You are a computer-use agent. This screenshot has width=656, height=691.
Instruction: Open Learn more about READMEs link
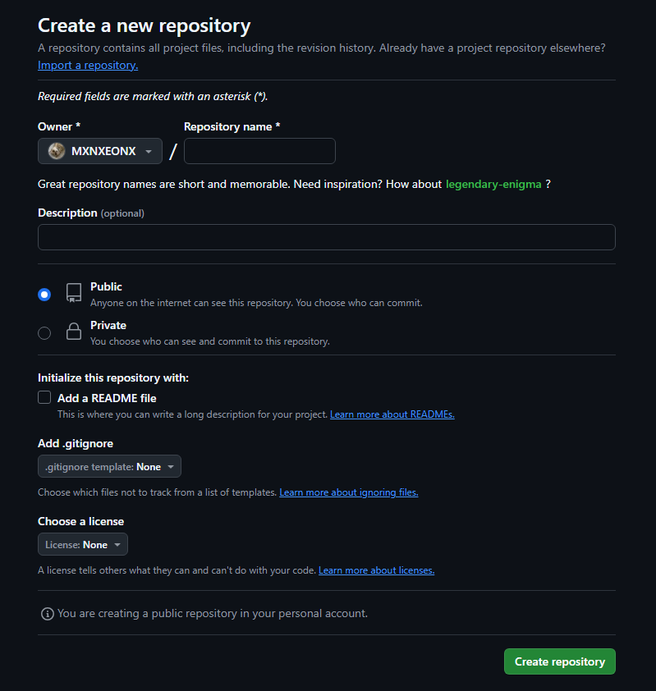(x=392, y=414)
